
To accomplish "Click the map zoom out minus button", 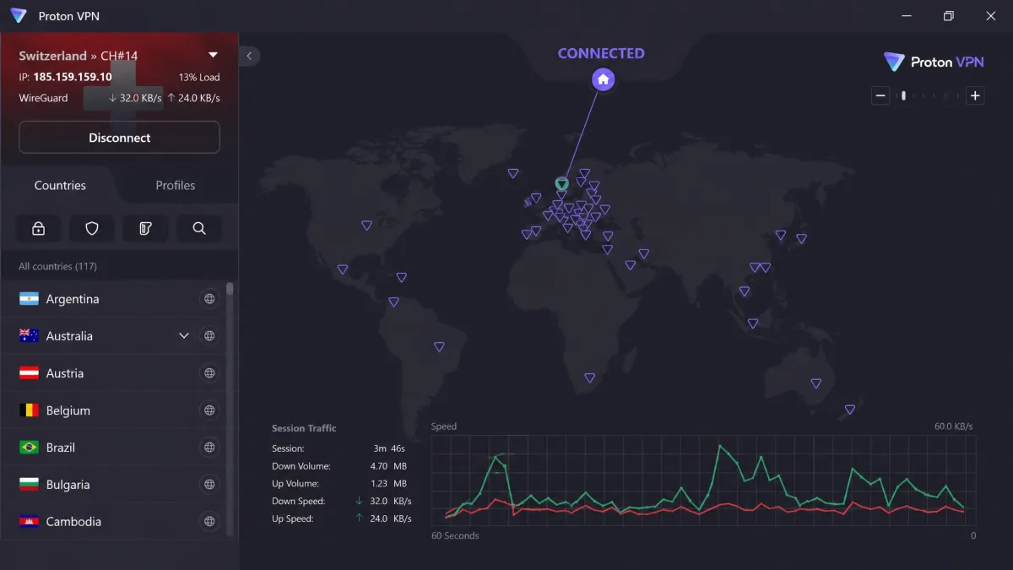I will (x=880, y=95).
